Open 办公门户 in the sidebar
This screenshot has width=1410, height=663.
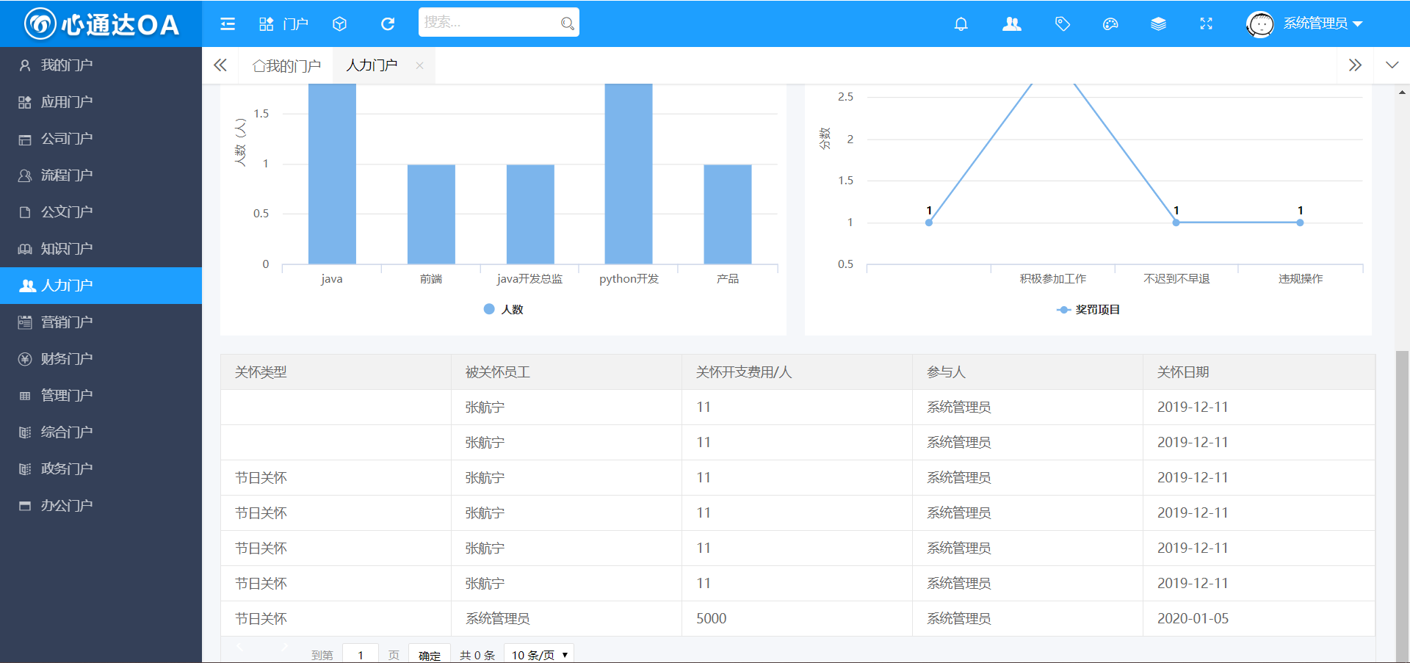(x=101, y=506)
